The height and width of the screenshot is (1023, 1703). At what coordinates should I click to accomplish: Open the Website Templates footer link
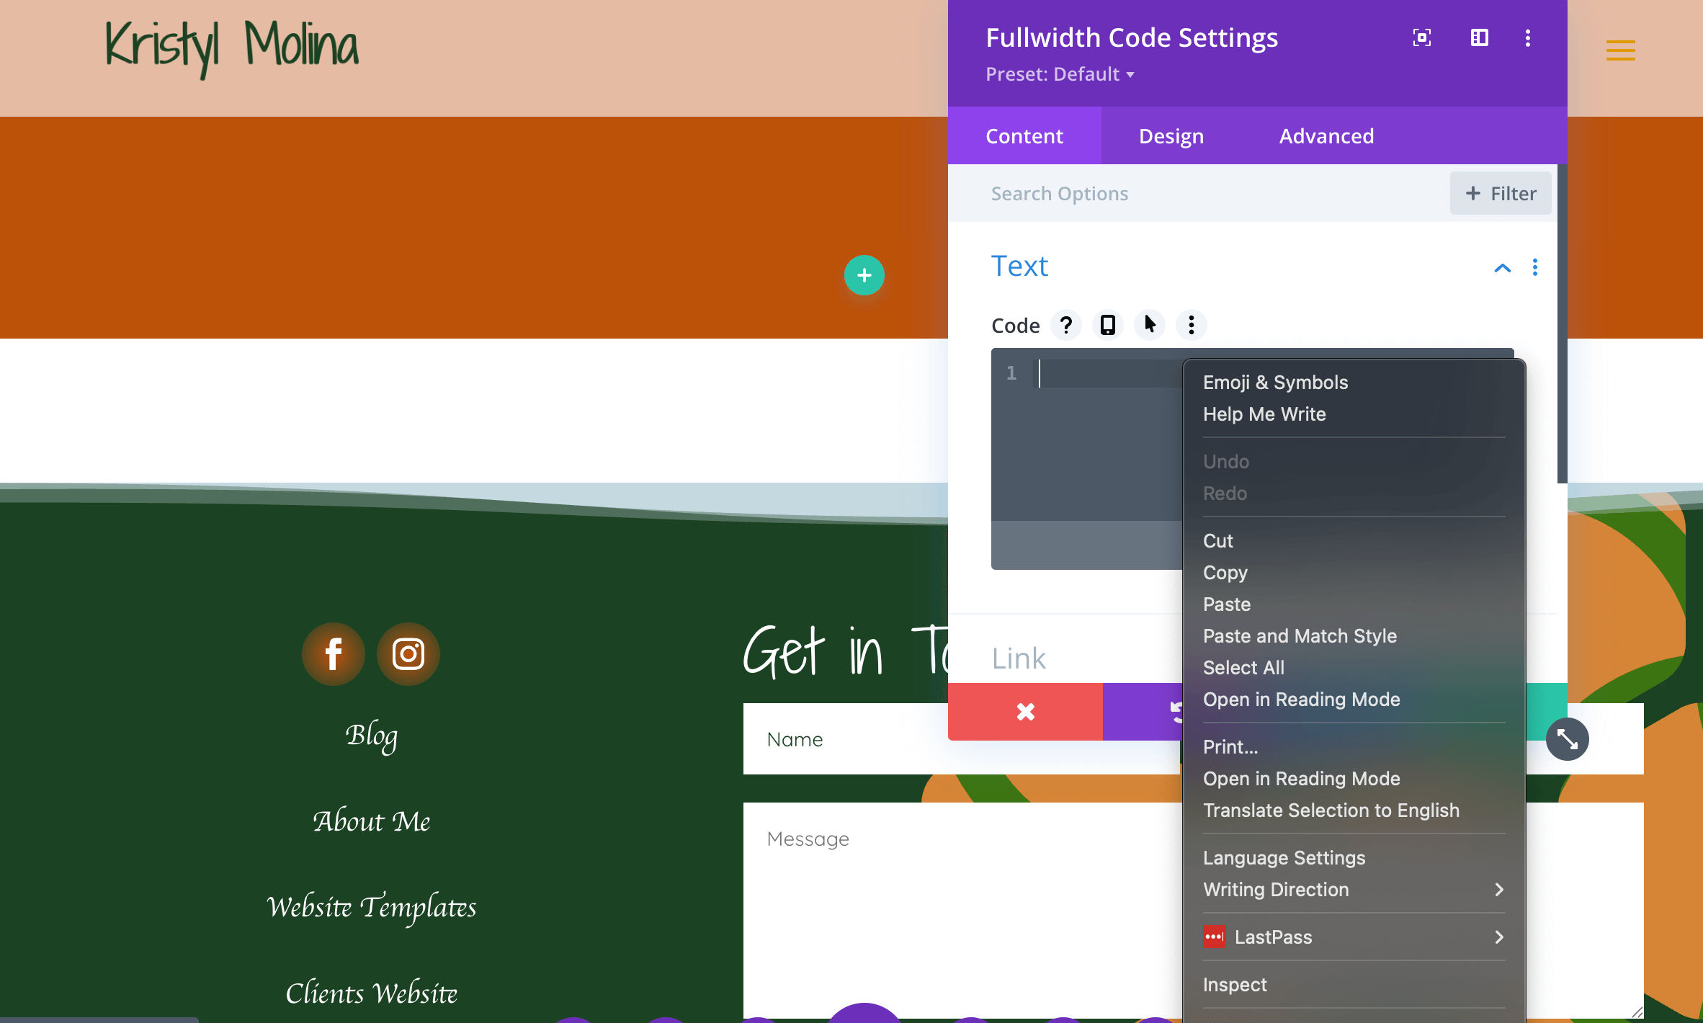tap(372, 908)
